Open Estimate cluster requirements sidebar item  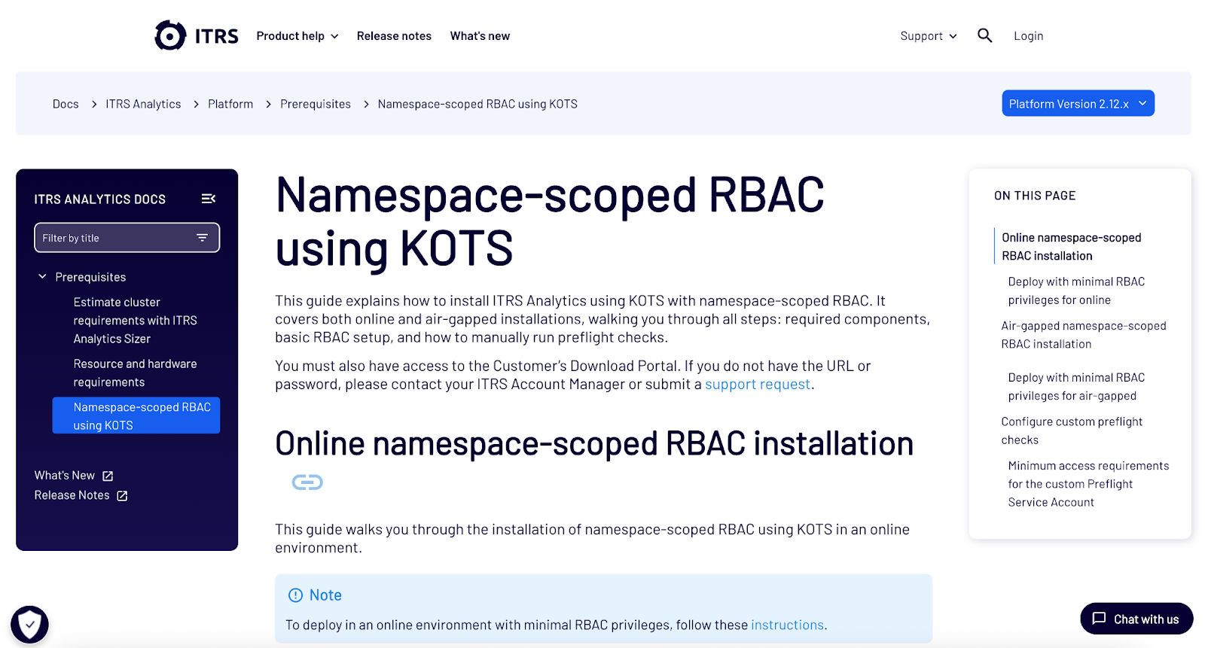[x=136, y=320]
